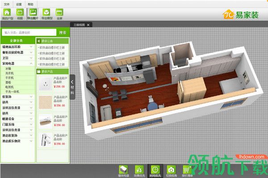This screenshot has height=178, width=268.
Task: Expand the 暖通设备 category
Action: (18, 119)
